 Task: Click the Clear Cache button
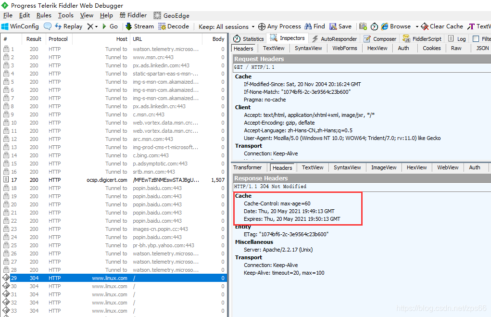[x=442, y=26]
